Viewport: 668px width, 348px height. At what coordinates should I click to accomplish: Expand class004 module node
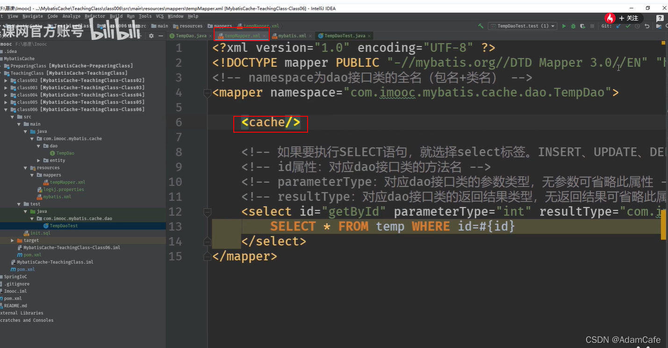pos(6,95)
